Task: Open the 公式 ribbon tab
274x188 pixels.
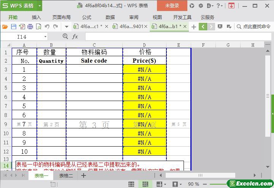Action: (87, 17)
